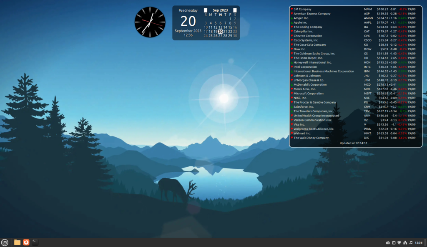Click The Travelers Companies, Inc. entry
Viewport: 427px width, 247px height.
click(x=313, y=111)
